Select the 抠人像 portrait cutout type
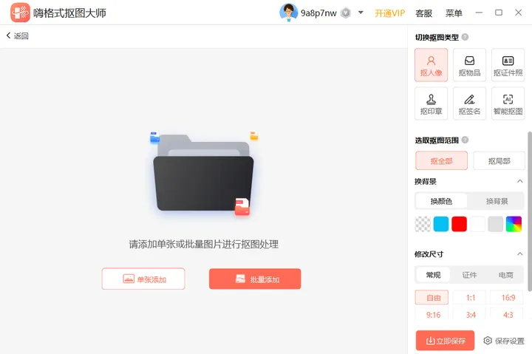This screenshot has height=354, width=532. 431,65
